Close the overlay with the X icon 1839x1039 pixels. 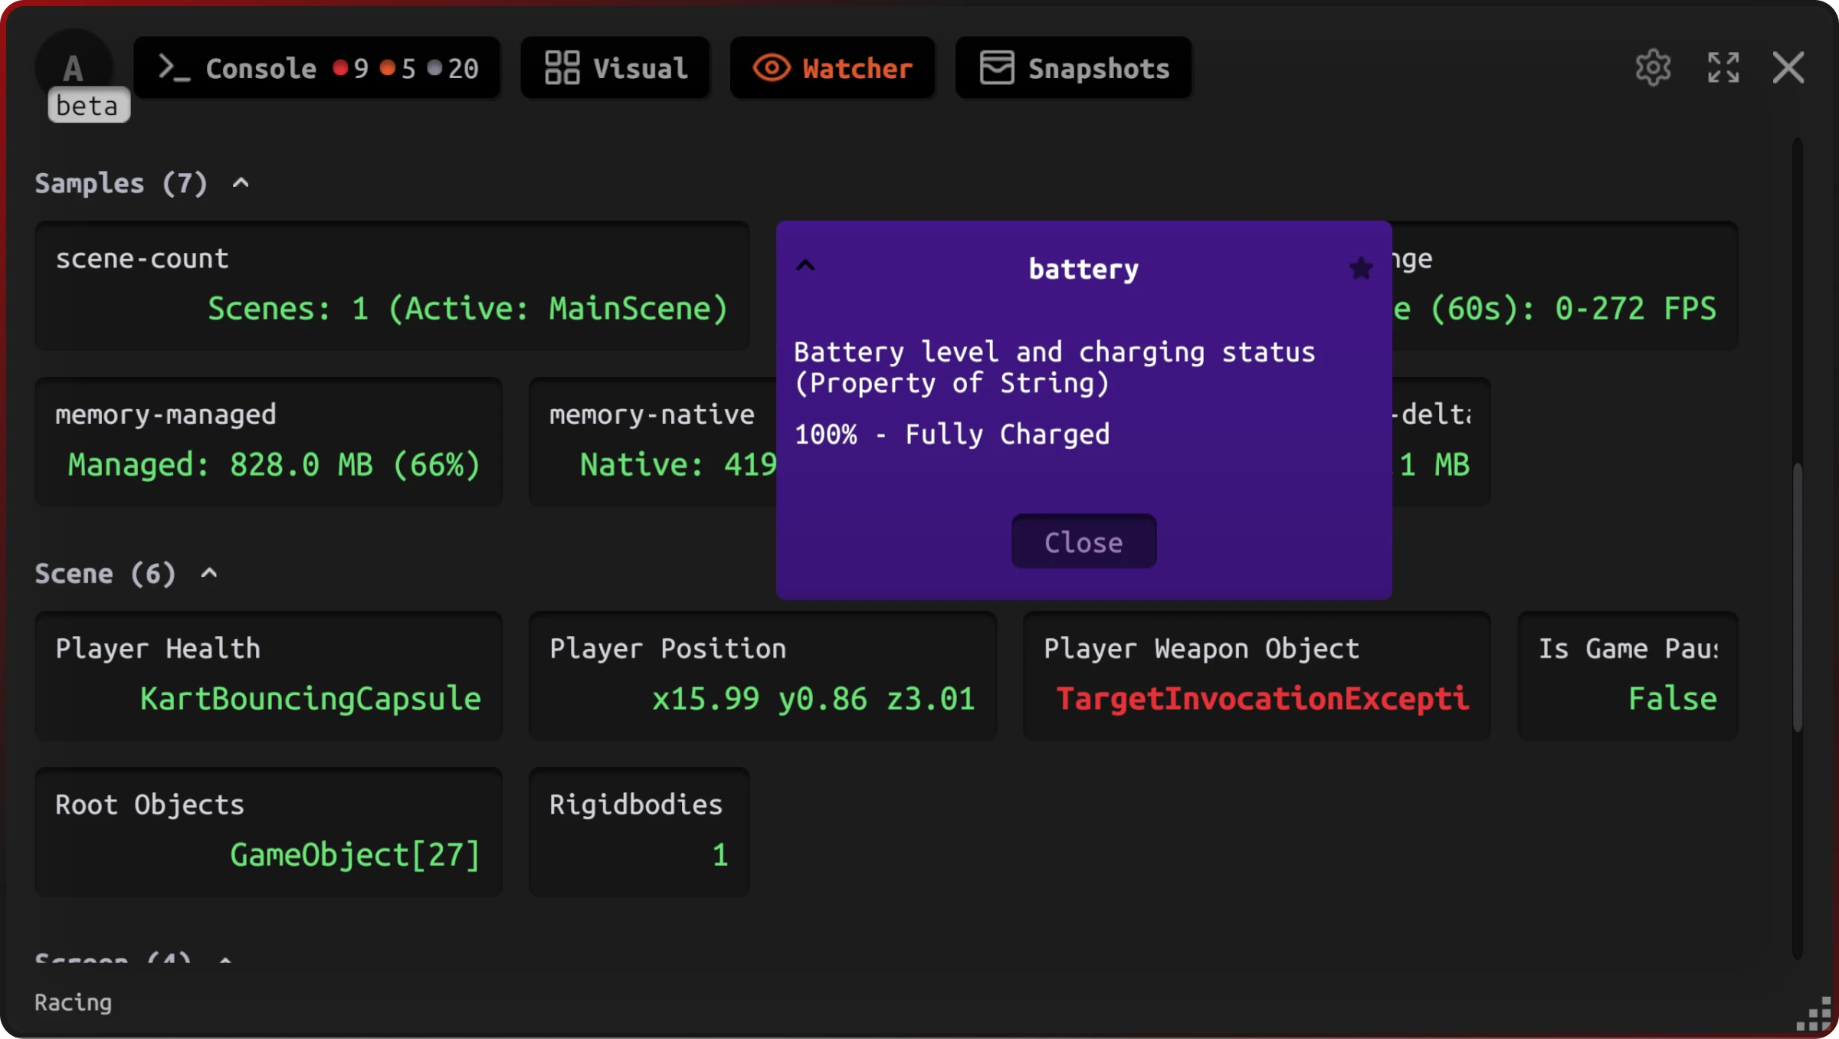click(x=1788, y=68)
